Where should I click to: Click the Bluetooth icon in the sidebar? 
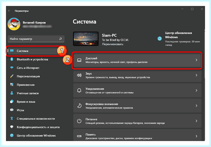click(x=12, y=59)
